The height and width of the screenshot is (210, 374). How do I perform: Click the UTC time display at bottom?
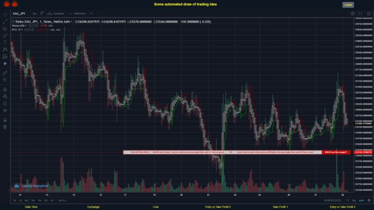(x=333, y=200)
